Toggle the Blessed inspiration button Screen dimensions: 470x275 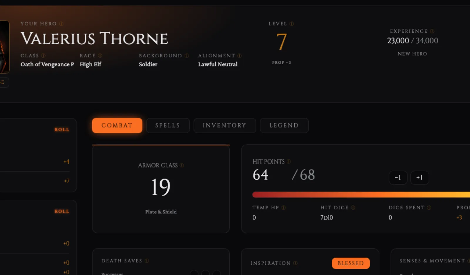pos(351,263)
